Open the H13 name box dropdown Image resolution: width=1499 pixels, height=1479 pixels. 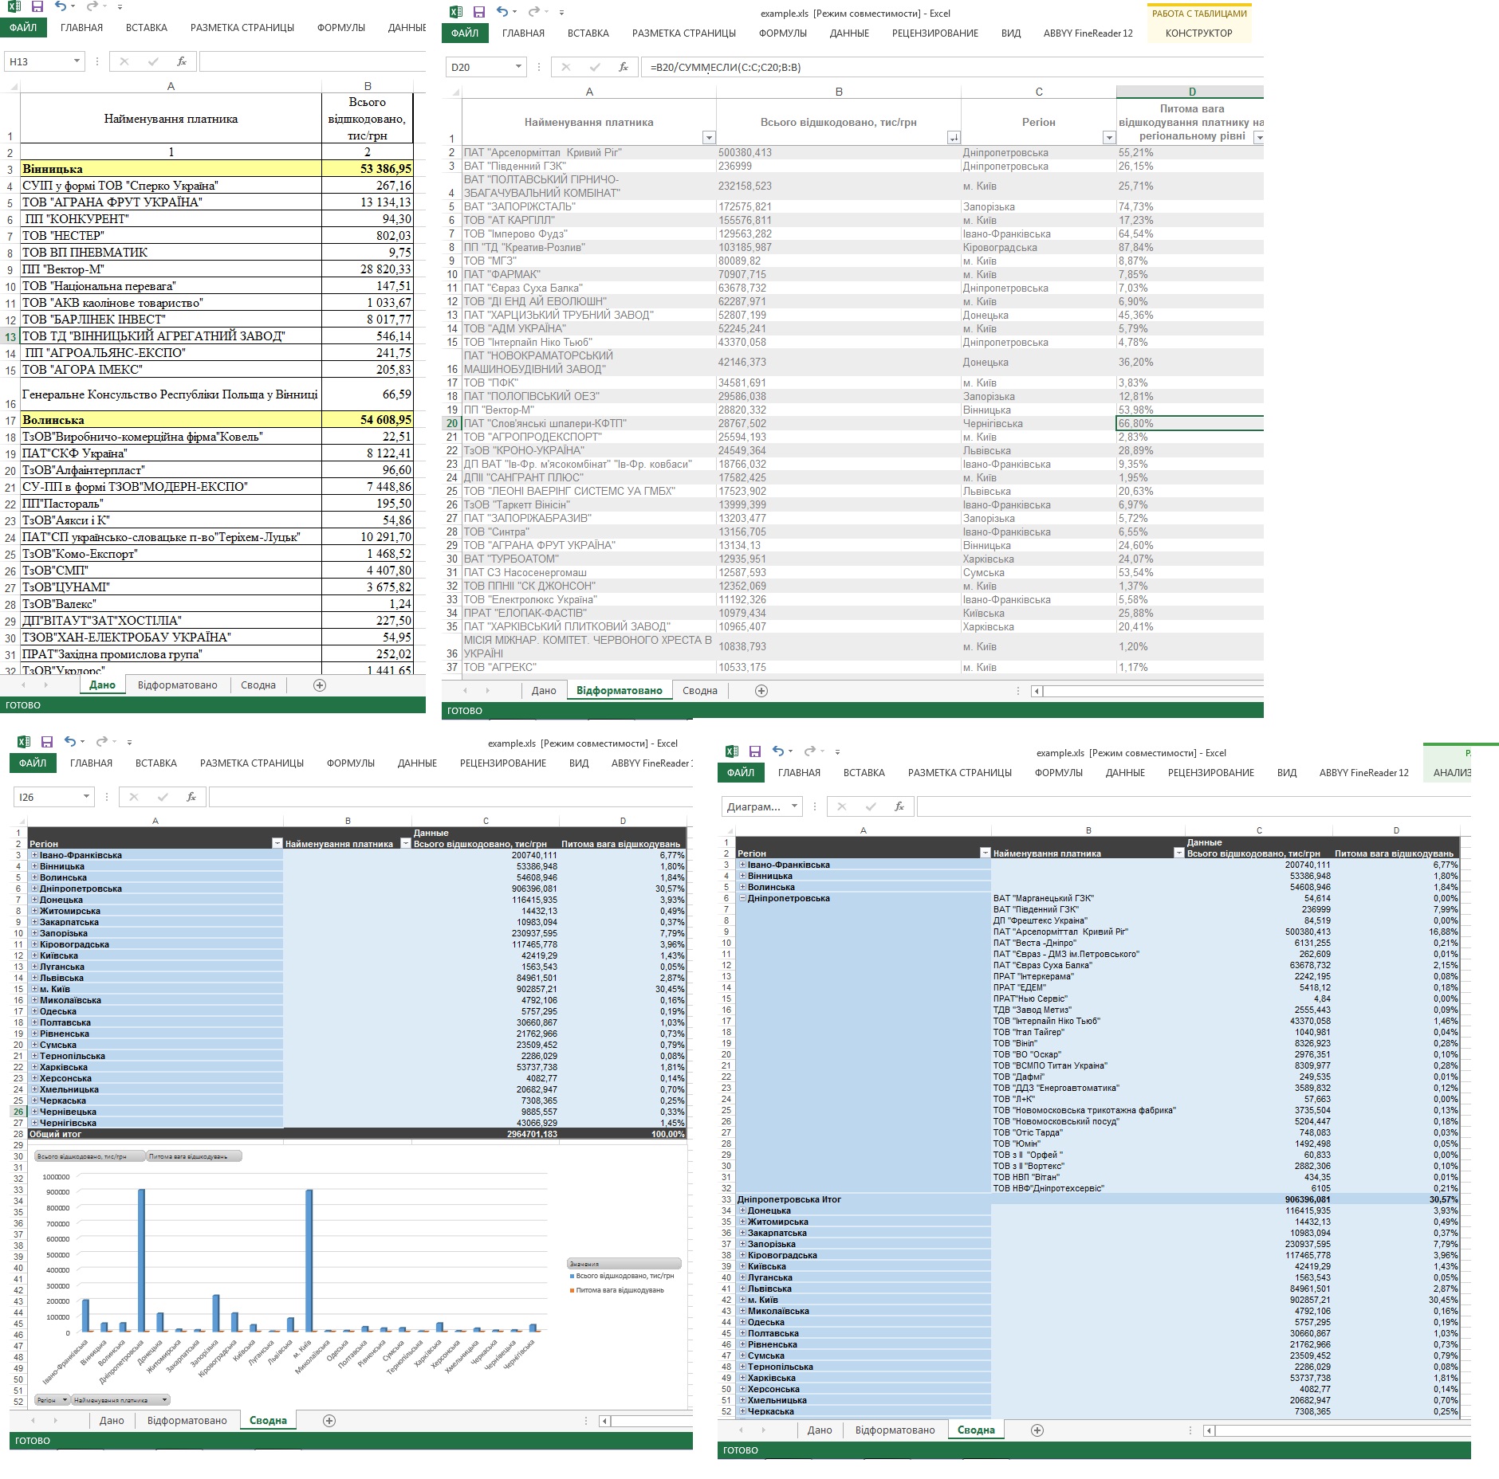pyautogui.click(x=77, y=61)
